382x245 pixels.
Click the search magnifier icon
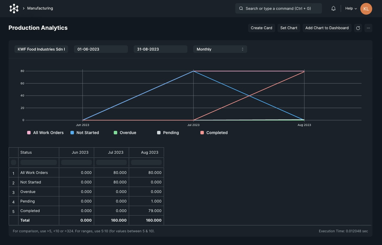click(241, 9)
